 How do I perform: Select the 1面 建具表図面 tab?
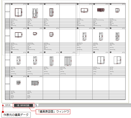point(23,105)
